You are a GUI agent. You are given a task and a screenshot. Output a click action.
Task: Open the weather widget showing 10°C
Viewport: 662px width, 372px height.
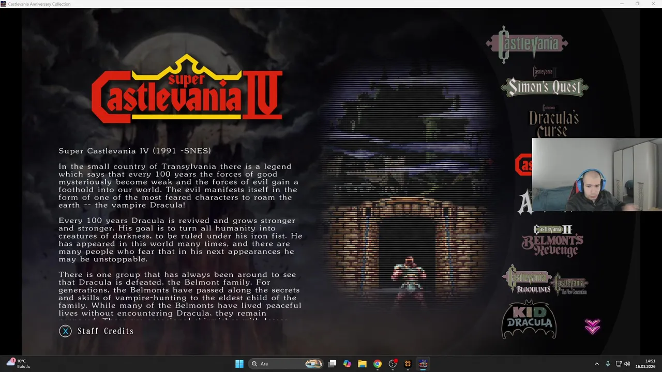coord(19,363)
